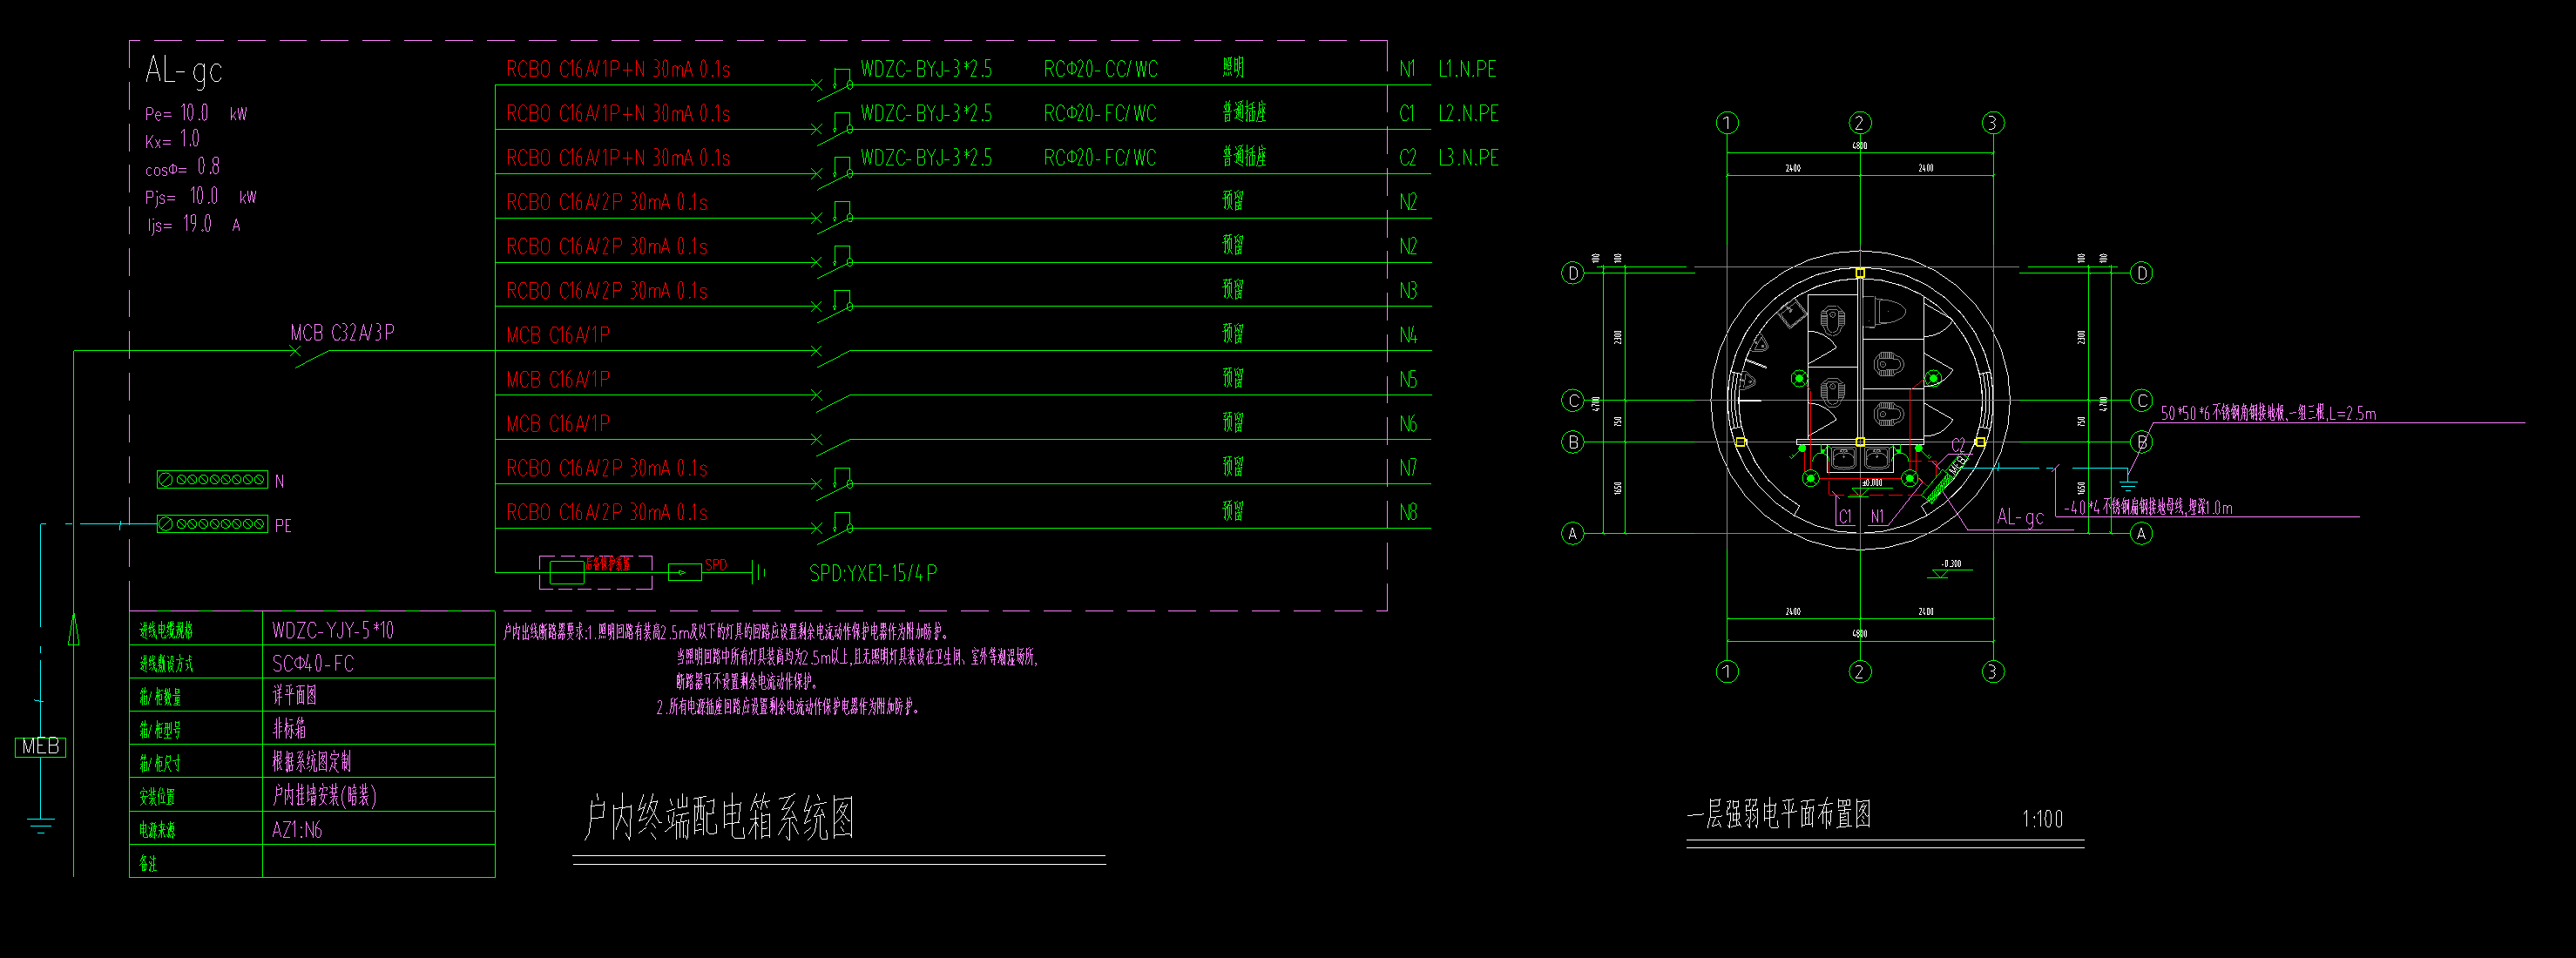
Task: Pick the 'MCB C16A/1P' label on circuit N6
Action: (558, 424)
